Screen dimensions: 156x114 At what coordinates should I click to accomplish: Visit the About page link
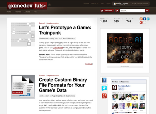102,3
